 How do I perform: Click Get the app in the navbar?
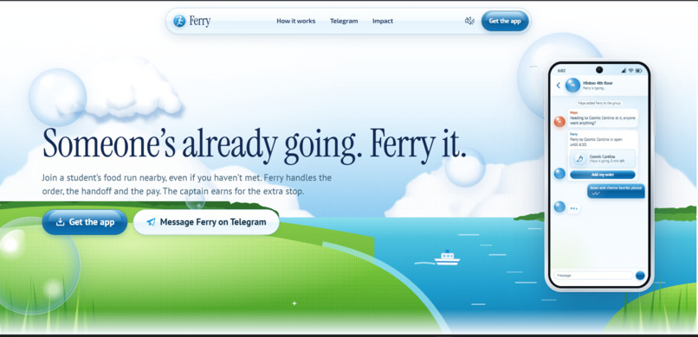pyautogui.click(x=504, y=21)
